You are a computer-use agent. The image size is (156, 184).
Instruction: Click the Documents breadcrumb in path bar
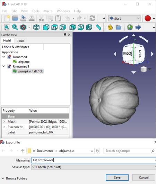click(45, 151)
